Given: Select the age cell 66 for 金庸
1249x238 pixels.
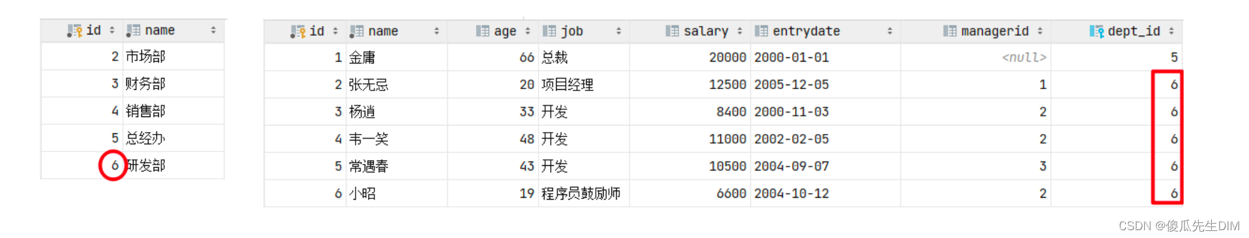Looking at the screenshot, I should coord(492,57).
